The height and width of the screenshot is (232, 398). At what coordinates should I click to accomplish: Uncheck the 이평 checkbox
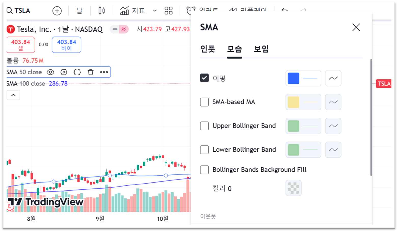(204, 78)
